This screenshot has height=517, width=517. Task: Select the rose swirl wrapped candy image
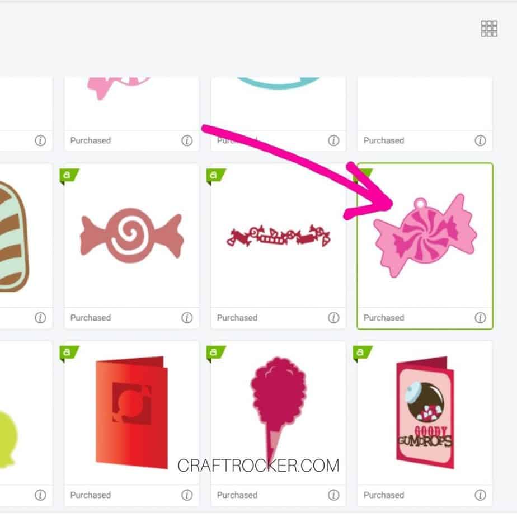[x=131, y=236]
